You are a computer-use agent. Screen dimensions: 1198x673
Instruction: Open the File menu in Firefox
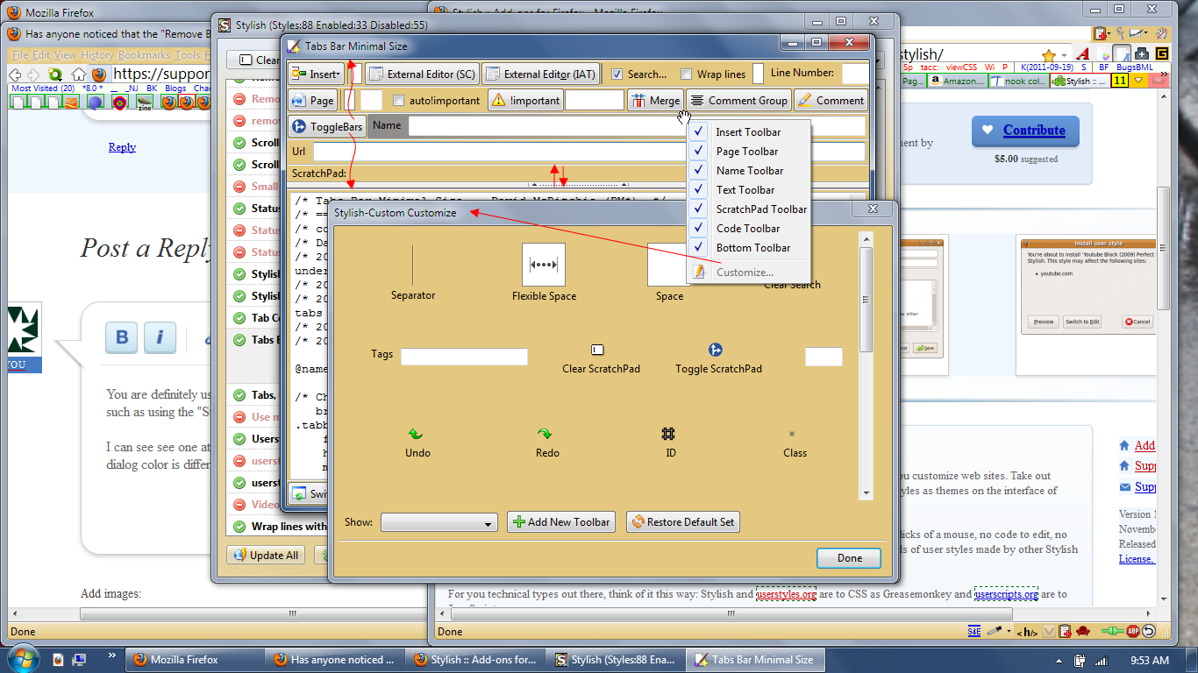[x=19, y=55]
